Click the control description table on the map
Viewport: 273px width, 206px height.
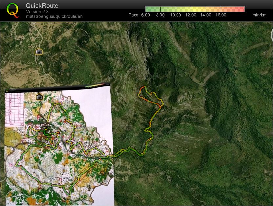click(x=14, y=109)
